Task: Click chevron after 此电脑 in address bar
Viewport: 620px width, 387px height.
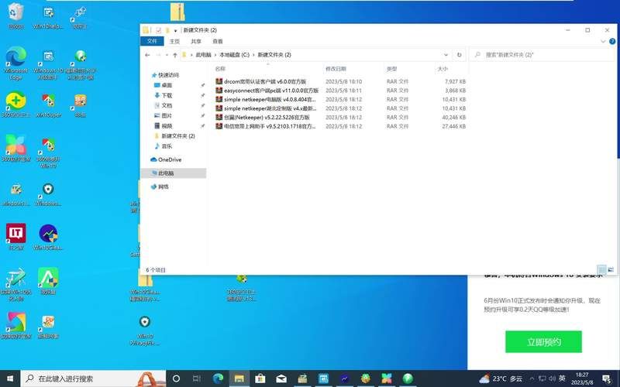Action: click(x=215, y=55)
